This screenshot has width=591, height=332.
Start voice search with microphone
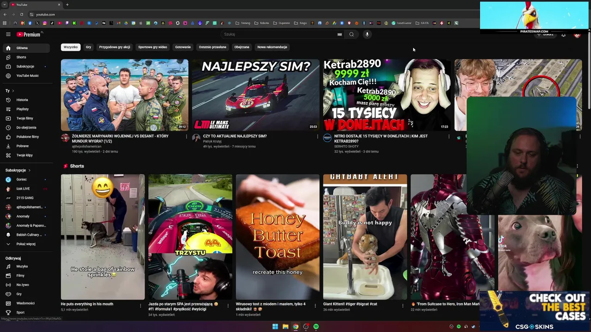coord(367,34)
